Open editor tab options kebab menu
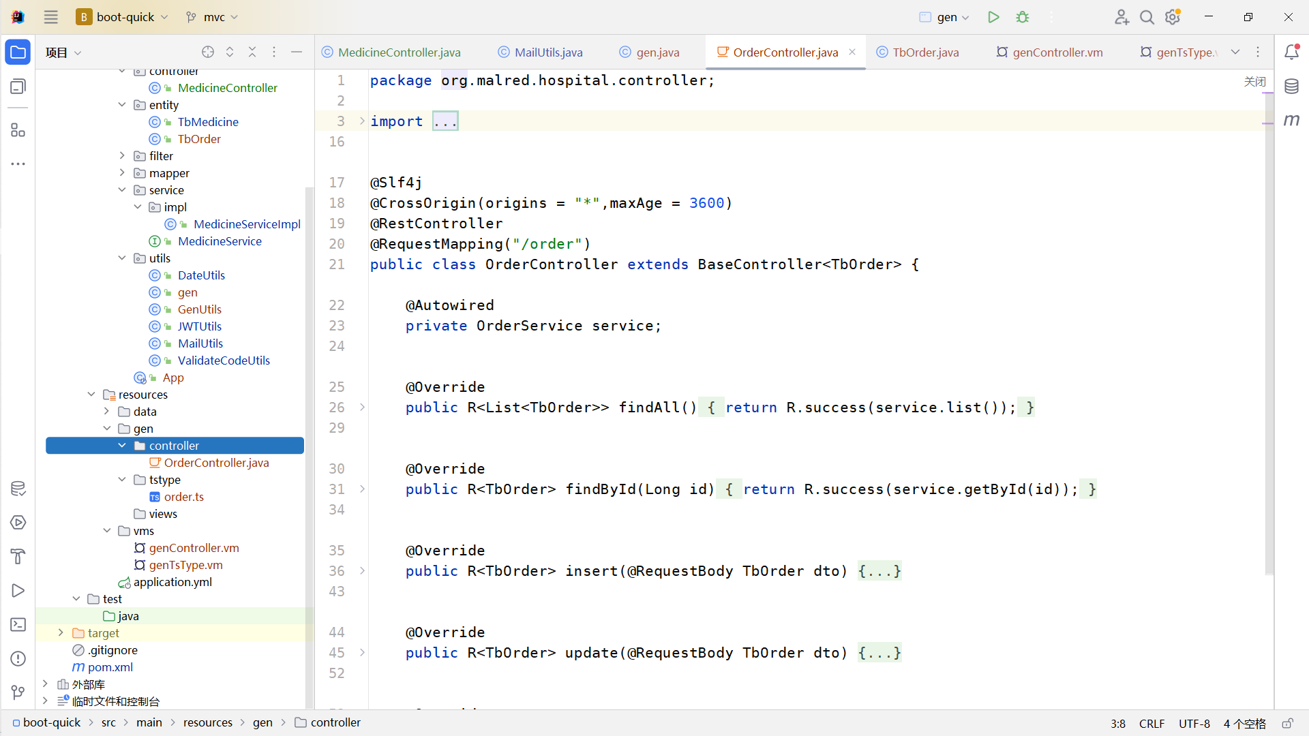 [x=1258, y=52]
